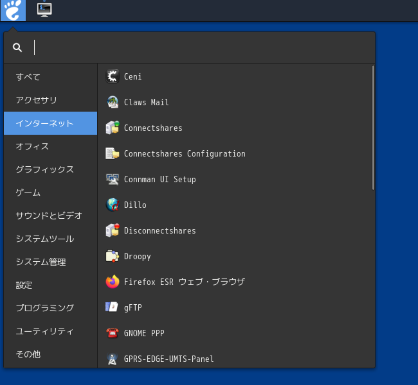Select the オフィス category
This screenshot has width=418, height=385.
coord(50,146)
